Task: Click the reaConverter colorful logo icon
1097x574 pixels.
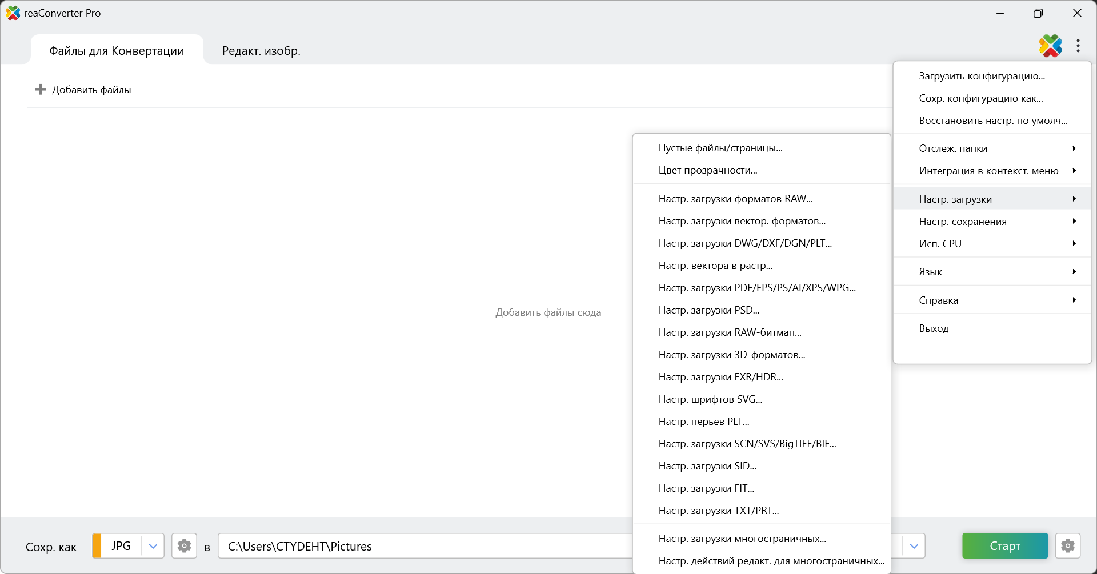Action: point(1050,46)
